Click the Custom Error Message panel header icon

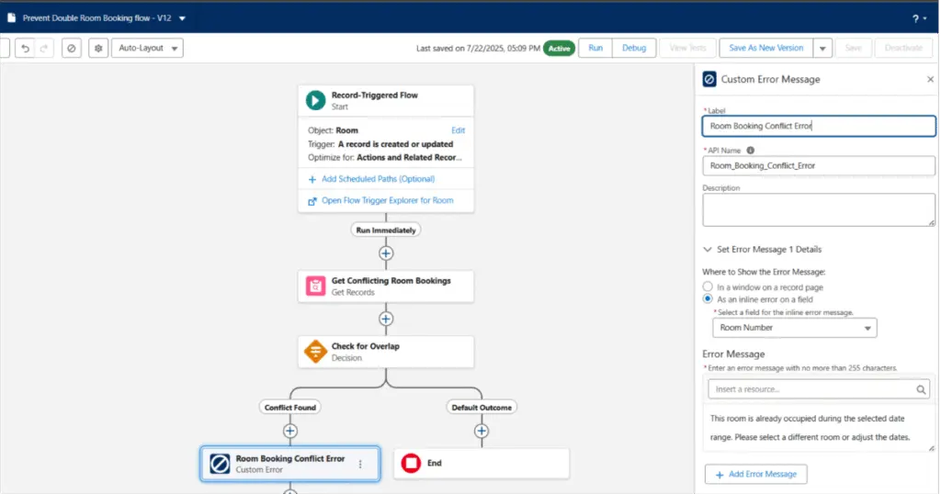click(x=709, y=79)
